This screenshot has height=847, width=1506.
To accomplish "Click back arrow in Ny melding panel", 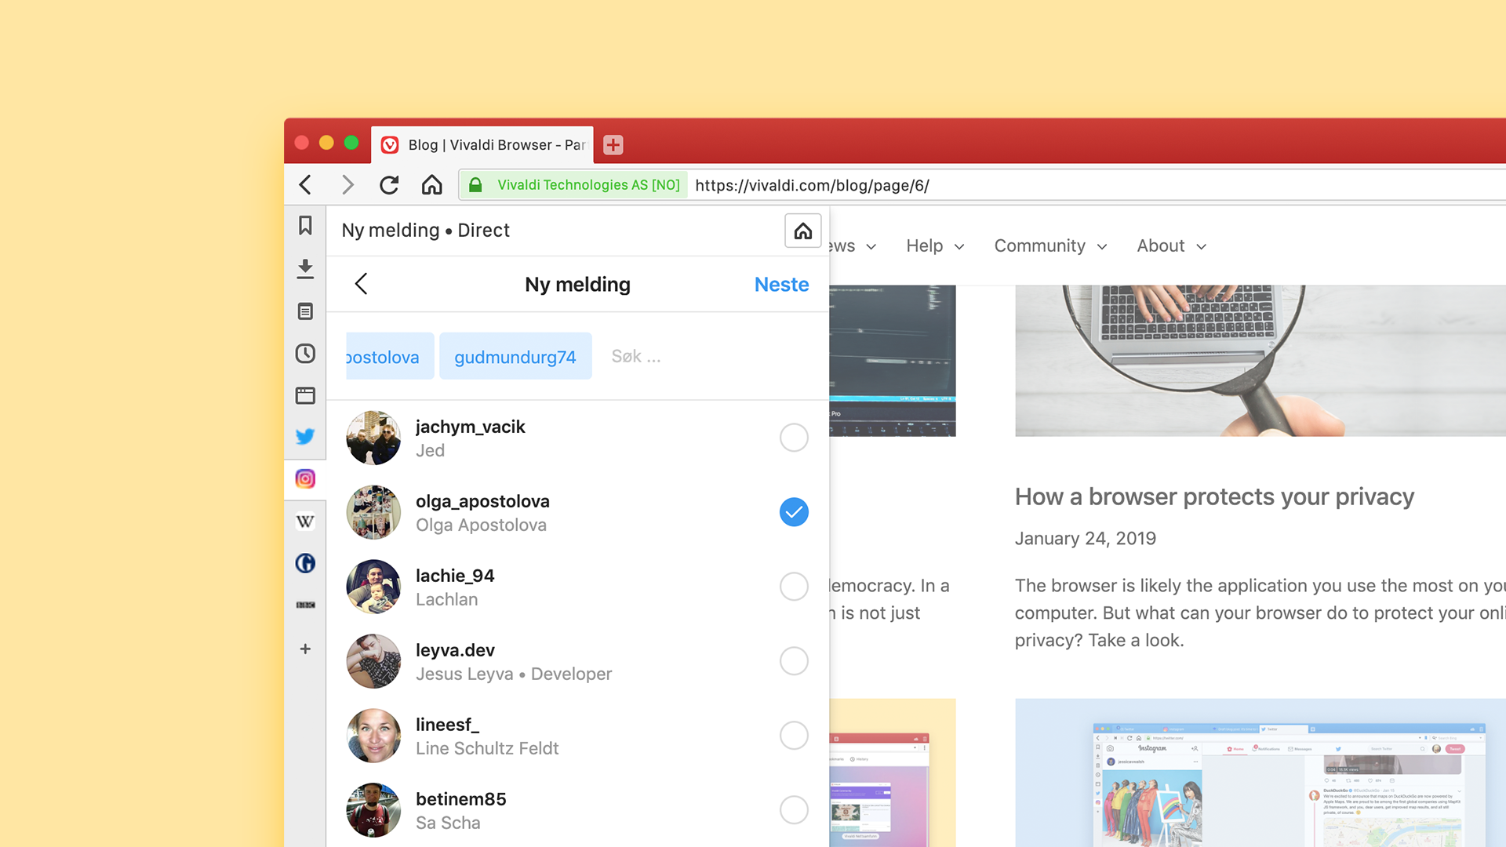I will [362, 285].
